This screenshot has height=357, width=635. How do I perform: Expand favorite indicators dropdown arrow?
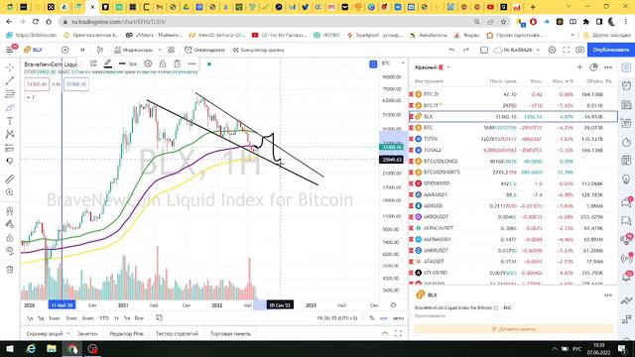tap(160, 50)
